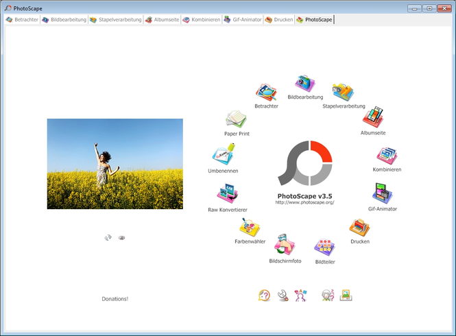456x336 pixels.
Task: Switch to the Gif-Animator tab
Action: tap(243, 19)
